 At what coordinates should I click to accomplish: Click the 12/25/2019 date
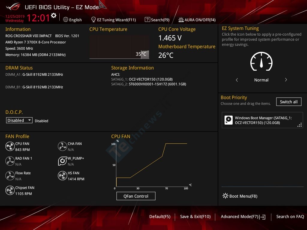pos(15,16)
